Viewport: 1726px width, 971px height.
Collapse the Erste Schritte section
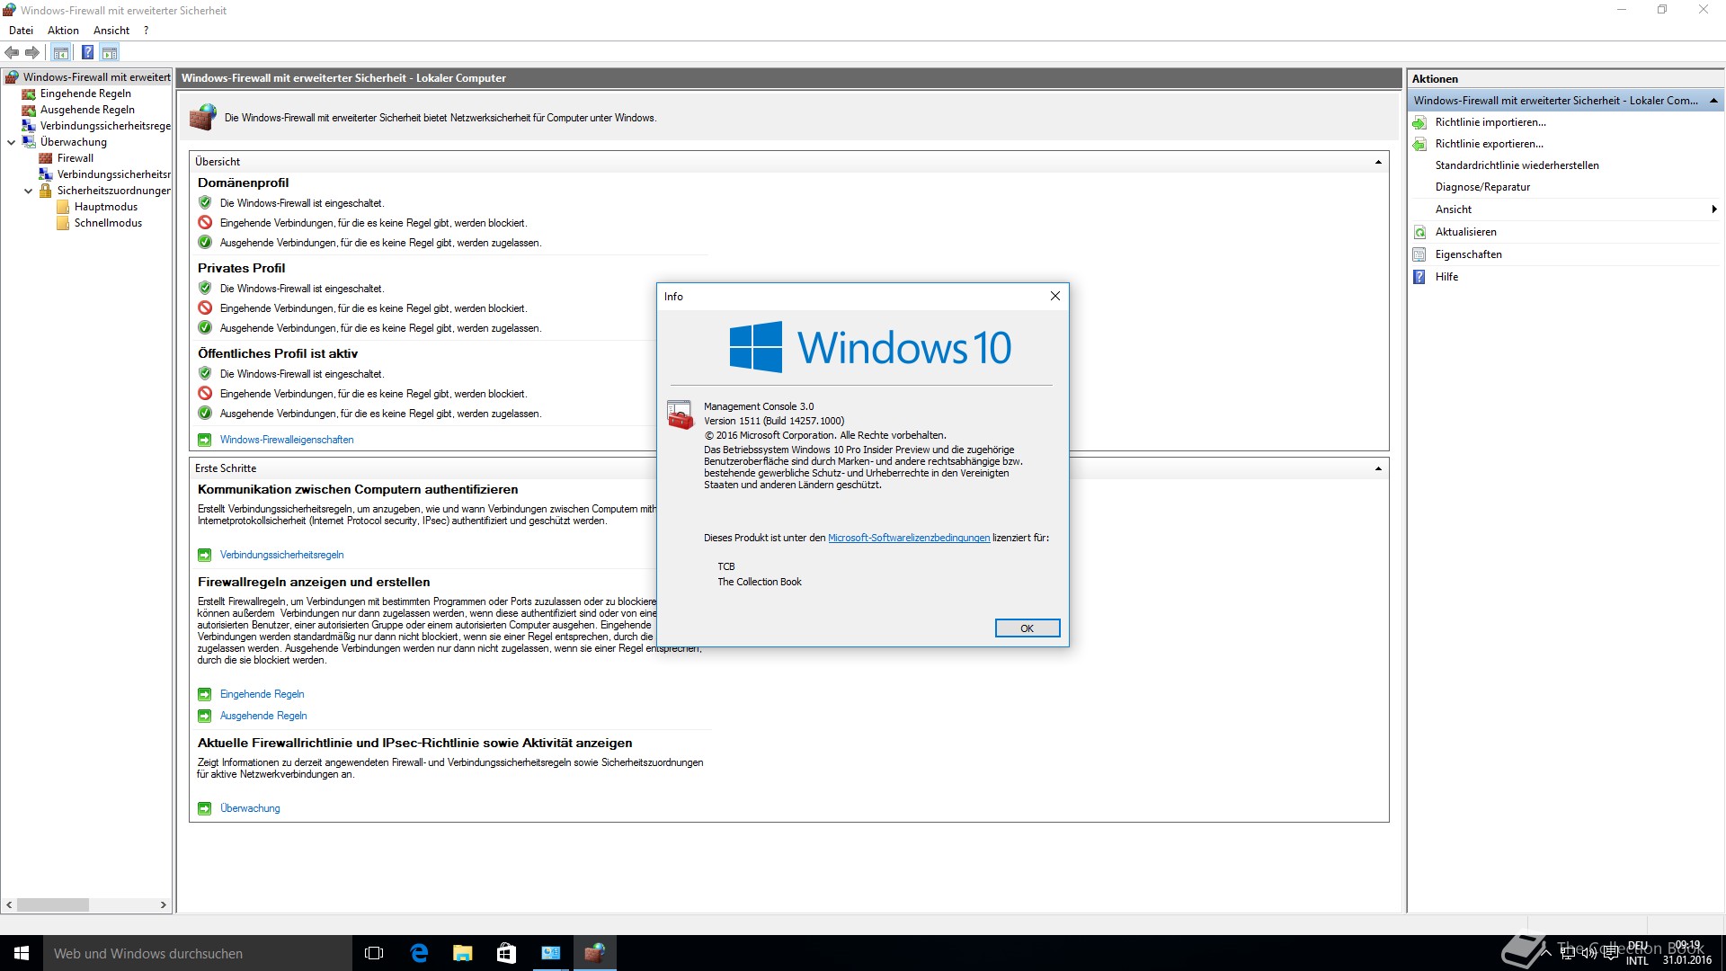click(x=1378, y=468)
